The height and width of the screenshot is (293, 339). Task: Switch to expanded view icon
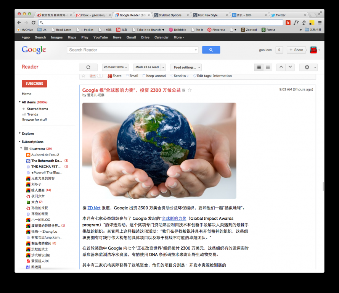[x=259, y=67]
